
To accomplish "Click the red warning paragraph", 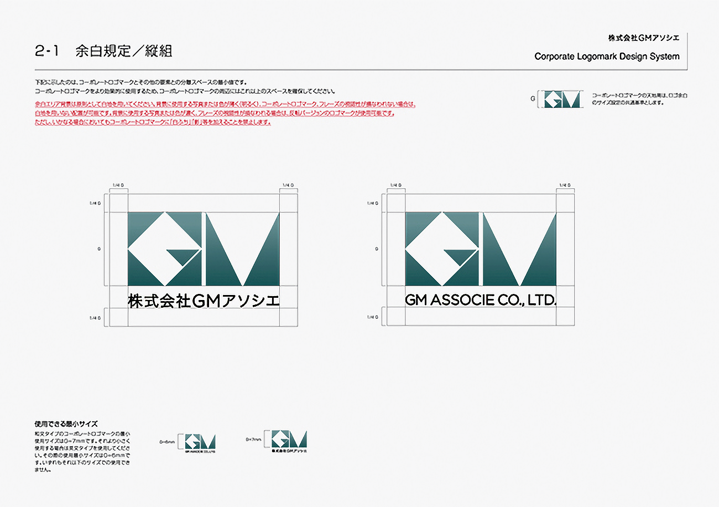I will pos(225,113).
